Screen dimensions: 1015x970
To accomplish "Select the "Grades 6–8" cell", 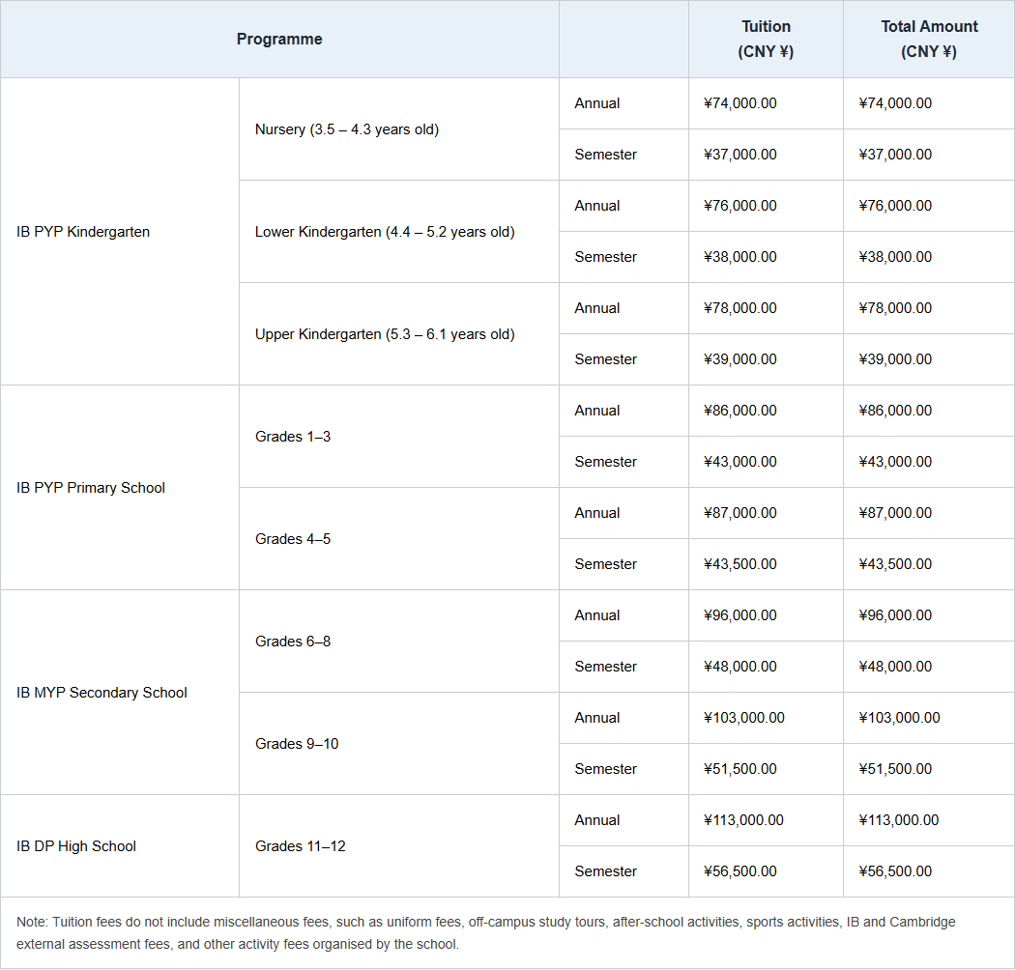I will pos(399,642).
